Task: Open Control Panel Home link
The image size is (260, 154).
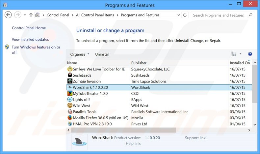Action: pos(29,28)
